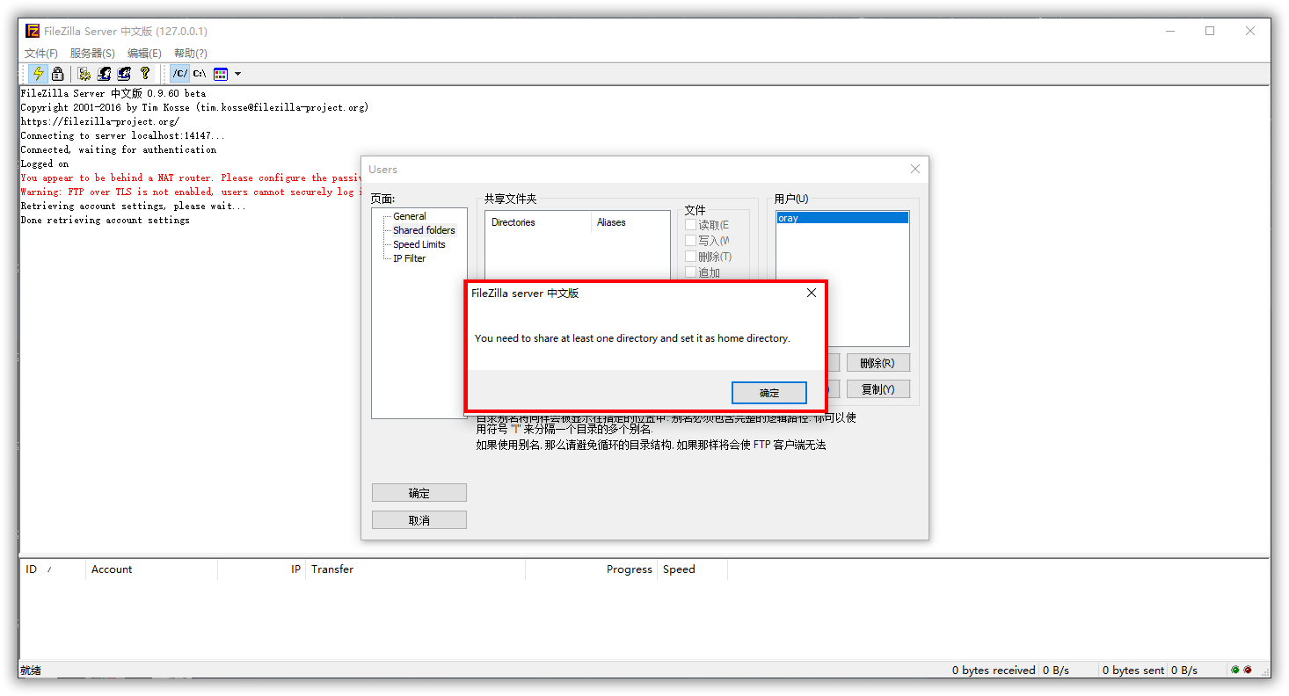The image size is (1289, 696).
Task: Open the 文件(F) menu
Action: 41,54
